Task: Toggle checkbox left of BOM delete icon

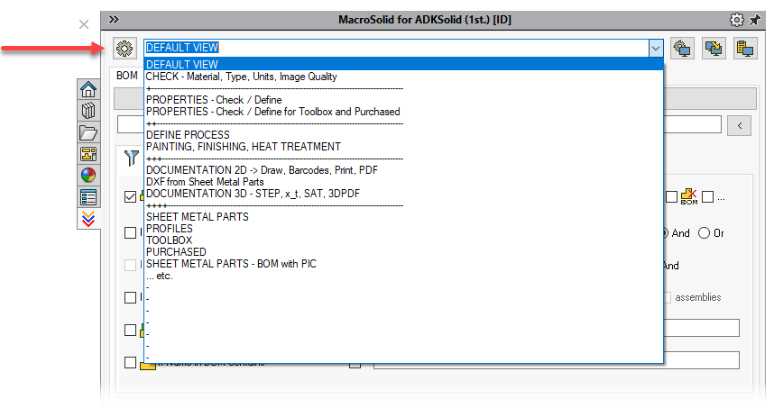Action: pos(671,196)
